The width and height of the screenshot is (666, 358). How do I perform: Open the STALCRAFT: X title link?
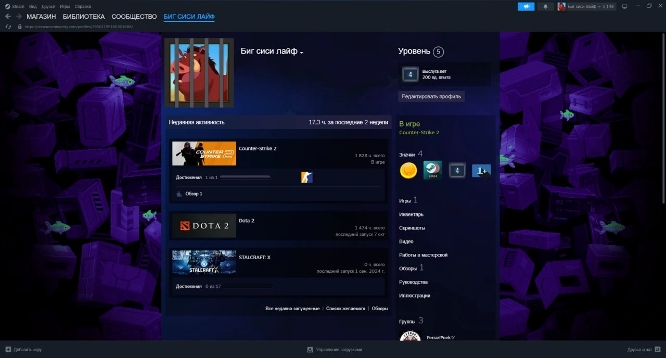[254, 257]
